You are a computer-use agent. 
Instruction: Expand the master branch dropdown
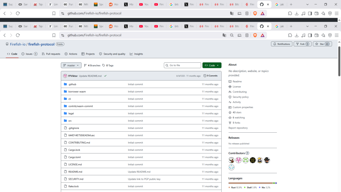(71, 65)
